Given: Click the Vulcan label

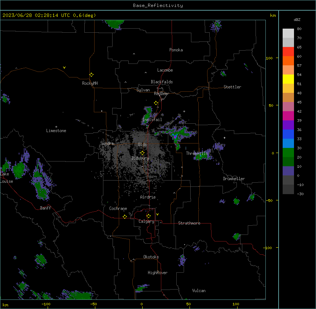Looking at the screenshot, I should tap(199, 291).
